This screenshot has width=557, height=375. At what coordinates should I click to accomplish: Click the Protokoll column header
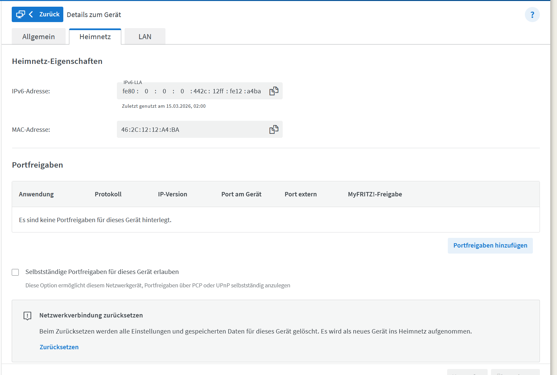click(108, 194)
